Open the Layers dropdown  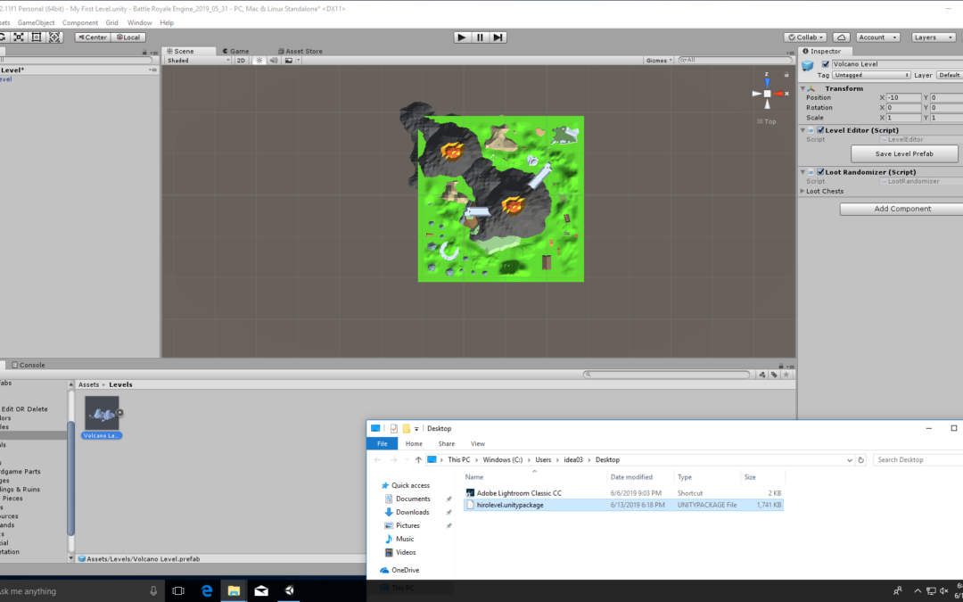point(934,37)
